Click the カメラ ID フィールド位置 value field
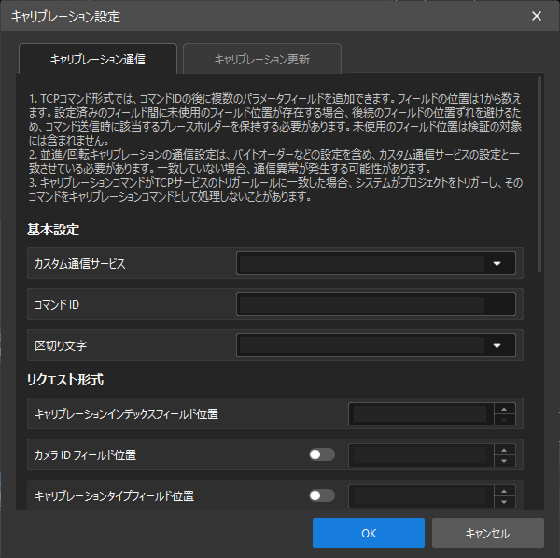Screen dimensions: 560x558 [x=421, y=455]
